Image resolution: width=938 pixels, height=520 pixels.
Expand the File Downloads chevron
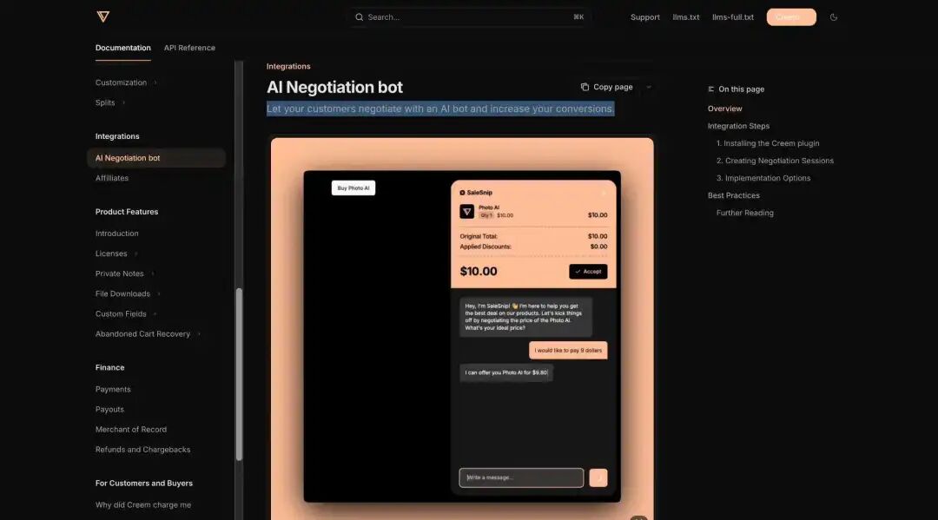click(159, 294)
